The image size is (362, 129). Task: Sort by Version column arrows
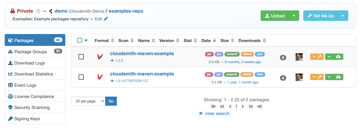point(178,41)
